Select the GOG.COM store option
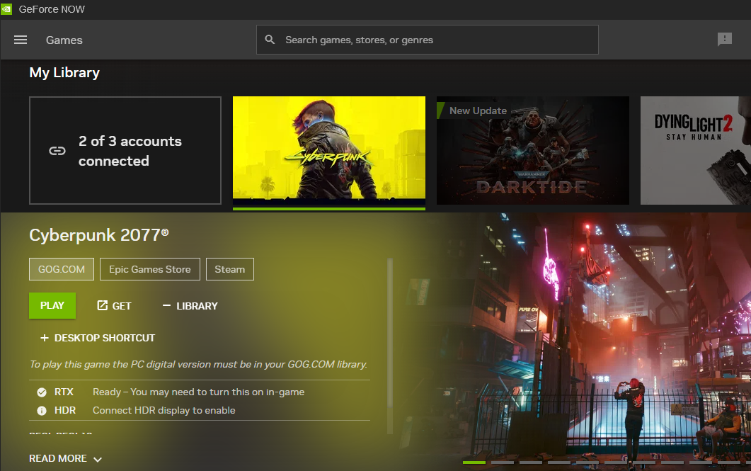This screenshot has width=751, height=471. [62, 269]
